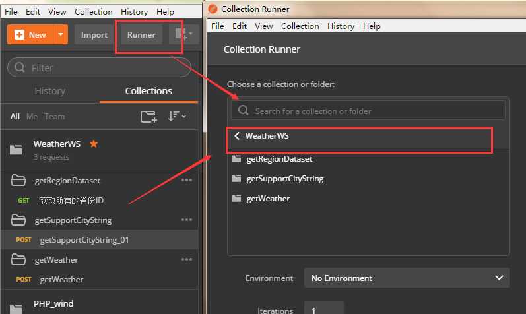
Task: Open the sort collections dropdown icon
Action: coord(177,116)
